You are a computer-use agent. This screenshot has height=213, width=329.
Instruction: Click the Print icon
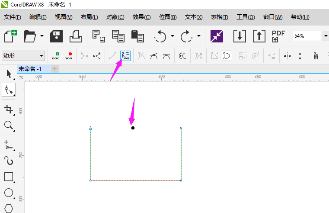tap(76, 36)
